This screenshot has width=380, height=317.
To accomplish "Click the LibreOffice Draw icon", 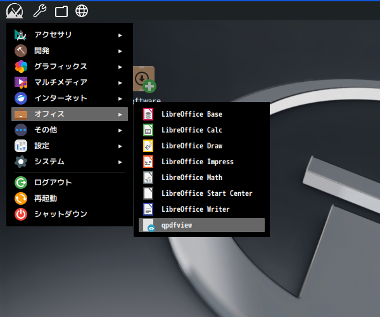I will tap(148, 146).
